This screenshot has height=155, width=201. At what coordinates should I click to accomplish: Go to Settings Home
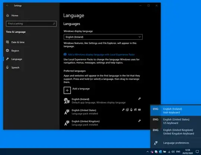[x=12, y=16]
